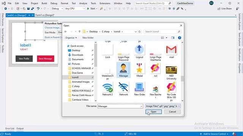The image size is (243, 136).
Task: Click New folder in the dialog
Action: click(88, 38)
